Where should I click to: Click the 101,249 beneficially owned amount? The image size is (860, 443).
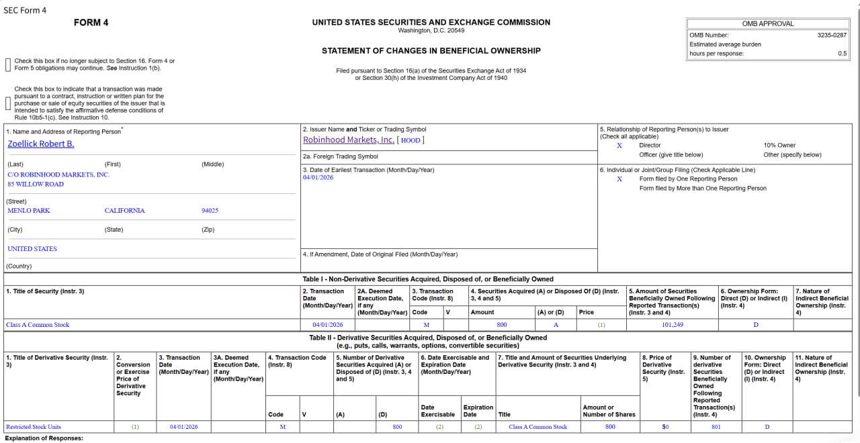673,325
